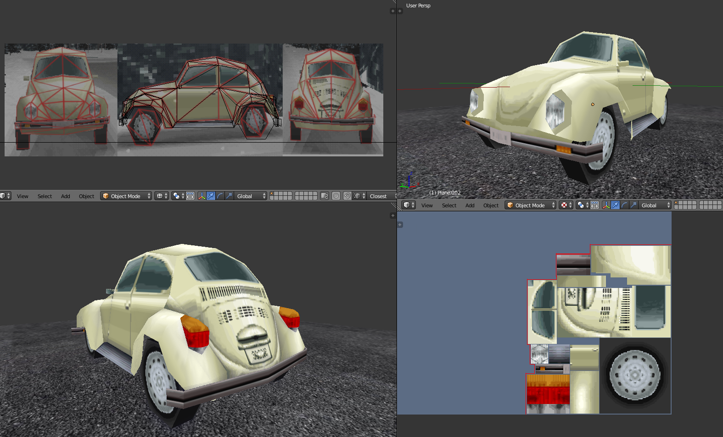Toggle snap magnet icon
This screenshot has height=437, width=723.
(x=347, y=196)
